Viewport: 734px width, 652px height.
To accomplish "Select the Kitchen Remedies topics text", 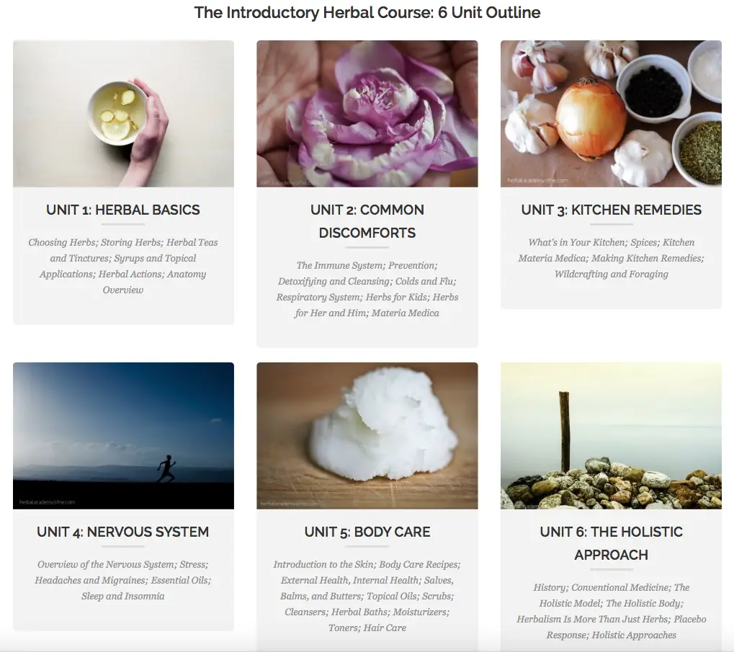I will (x=611, y=258).
